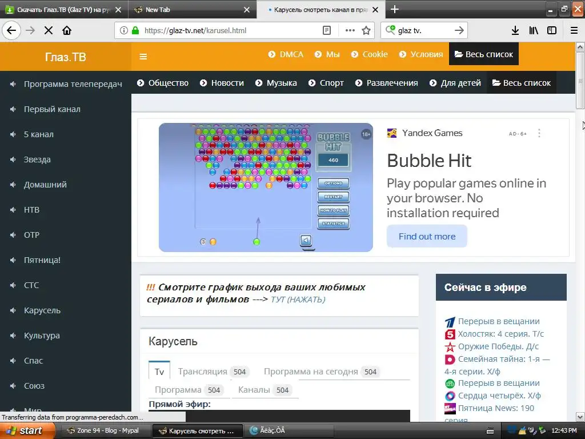585x439 pixels.
Task: Open the Программа на сегодня tab
Action: pos(322,372)
